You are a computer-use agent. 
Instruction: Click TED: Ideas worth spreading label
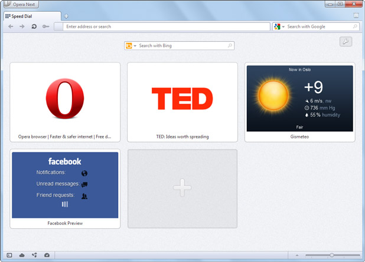pyautogui.click(x=182, y=137)
